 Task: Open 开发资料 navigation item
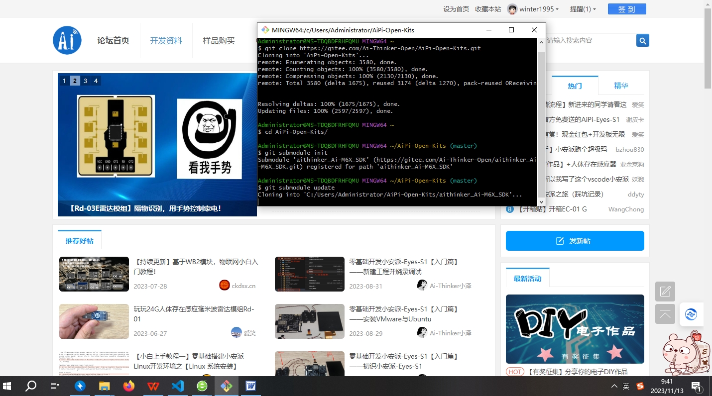coord(166,41)
